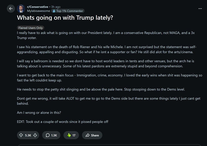This screenshot has width=207, height=146.
Task: Click the "3h ago" post timestamp
Action: (x=56, y=7)
